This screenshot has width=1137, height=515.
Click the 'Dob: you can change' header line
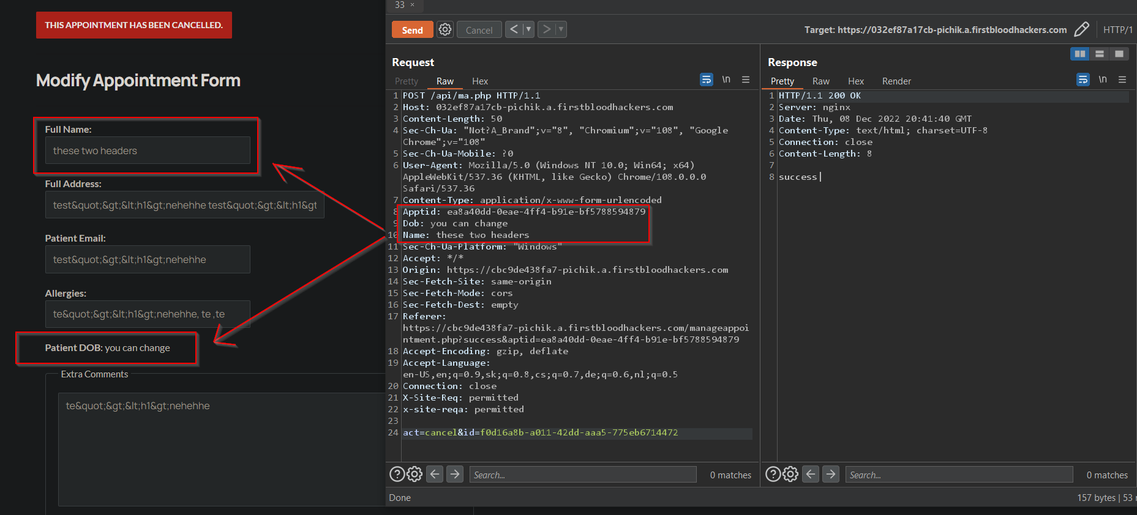455,223
